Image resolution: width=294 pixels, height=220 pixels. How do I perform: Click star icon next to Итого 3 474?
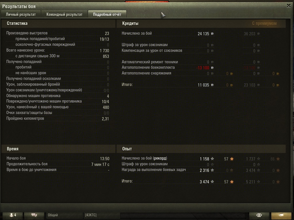(x=212, y=182)
